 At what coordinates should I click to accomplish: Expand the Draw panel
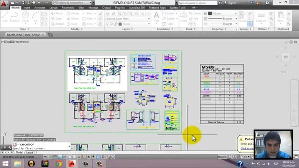point(25,29)
